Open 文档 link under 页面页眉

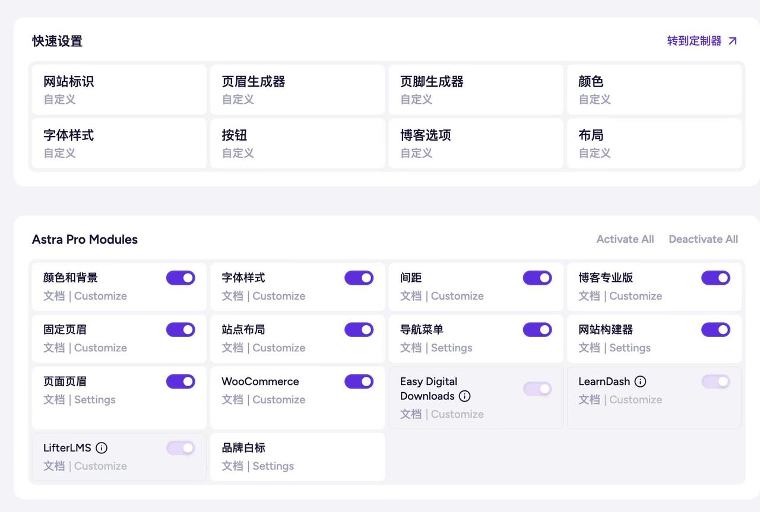tap(54, 400)
